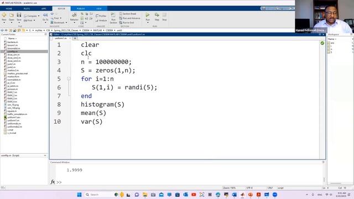The image size is (354, 199).
Task: Click the back navigation arrow in address bar
Action: (x=2, y=30)
